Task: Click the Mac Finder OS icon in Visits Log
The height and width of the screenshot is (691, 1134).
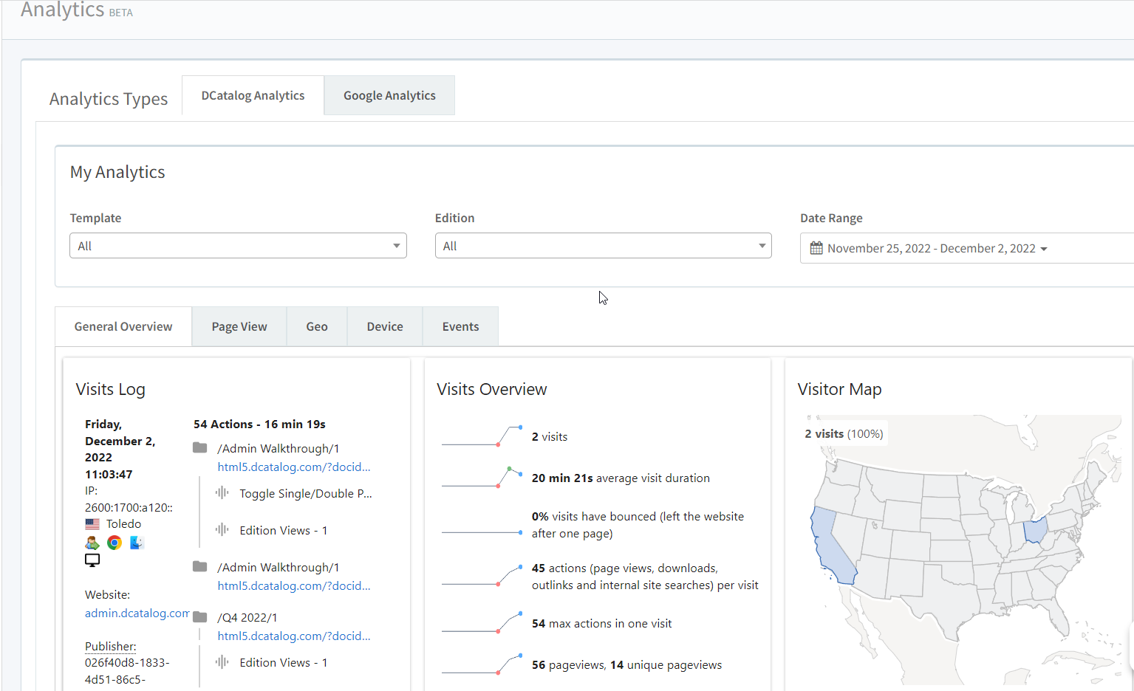Action: (137, 543)
